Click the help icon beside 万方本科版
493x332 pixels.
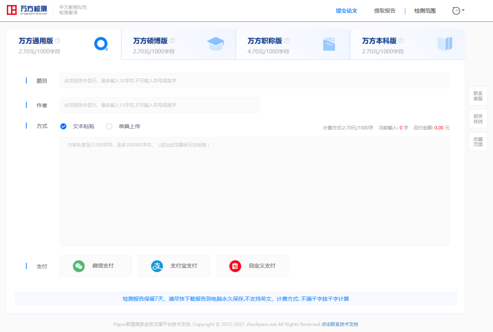tap(401, 41)
